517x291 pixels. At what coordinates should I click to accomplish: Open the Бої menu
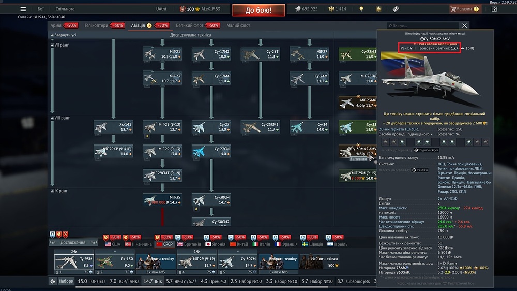(40, 9)
